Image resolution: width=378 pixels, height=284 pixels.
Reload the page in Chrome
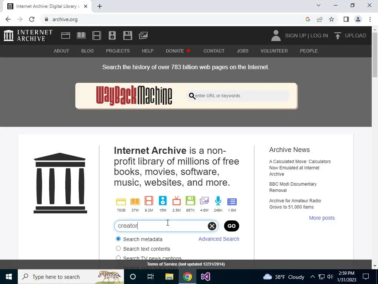click(x=32, y=19)
